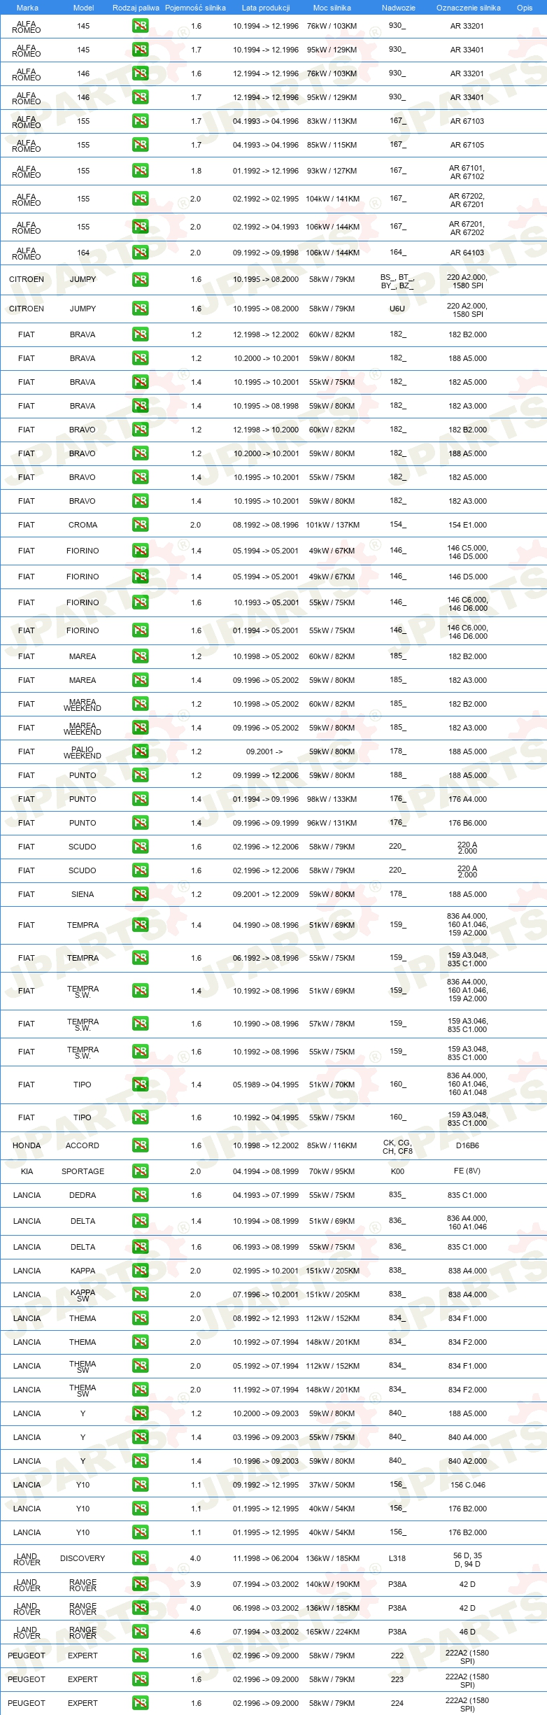Click the 840 A4.000 engine code
This screenshot has height=1715, width=547.
(468, 1437)
